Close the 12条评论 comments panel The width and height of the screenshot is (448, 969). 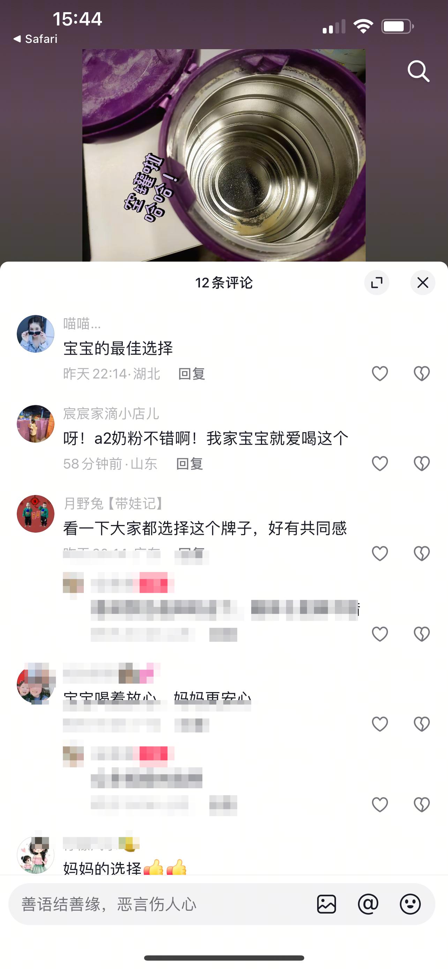[x=423, y=283]
